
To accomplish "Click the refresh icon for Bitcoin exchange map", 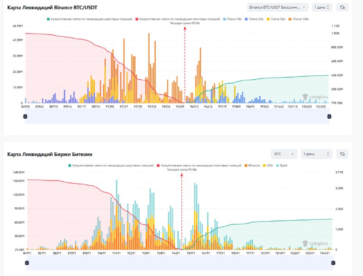I will [342, 154].
